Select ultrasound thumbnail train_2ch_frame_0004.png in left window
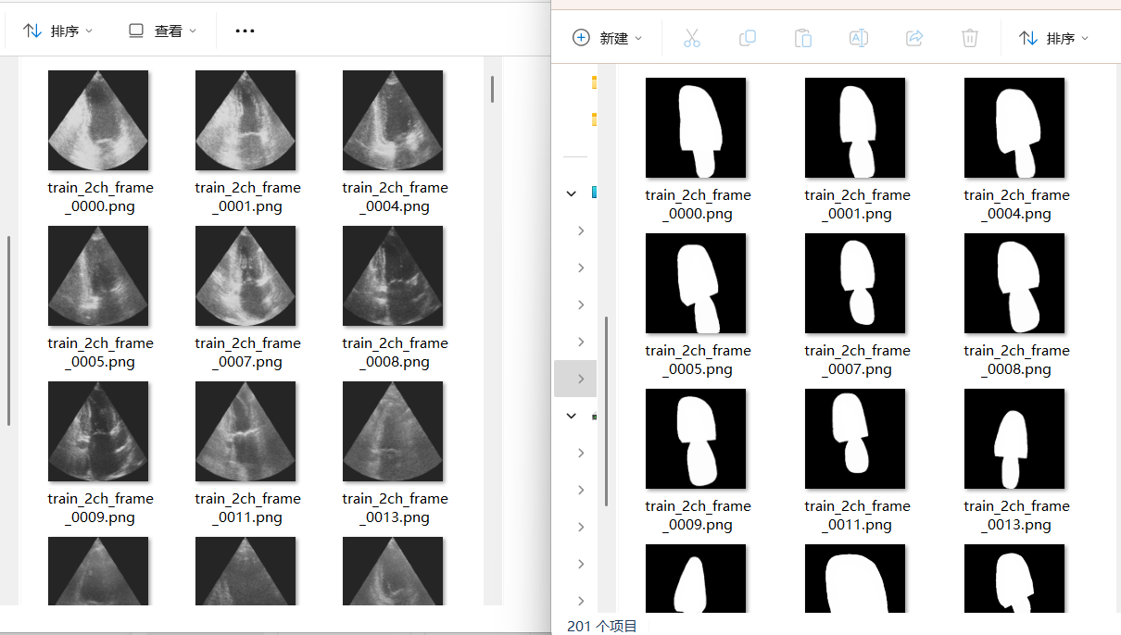Screen dimensions: 1121x635 pos(393,120)
